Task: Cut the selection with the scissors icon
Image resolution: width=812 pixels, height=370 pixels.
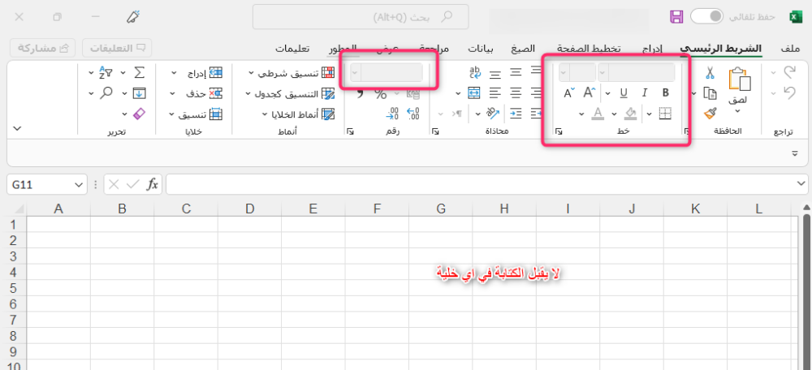Action: pyautogui.click(x=710, y=74)
